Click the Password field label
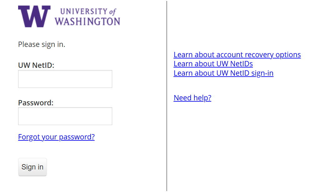Screen dimensions: 332x192 (x=35, y=103)
